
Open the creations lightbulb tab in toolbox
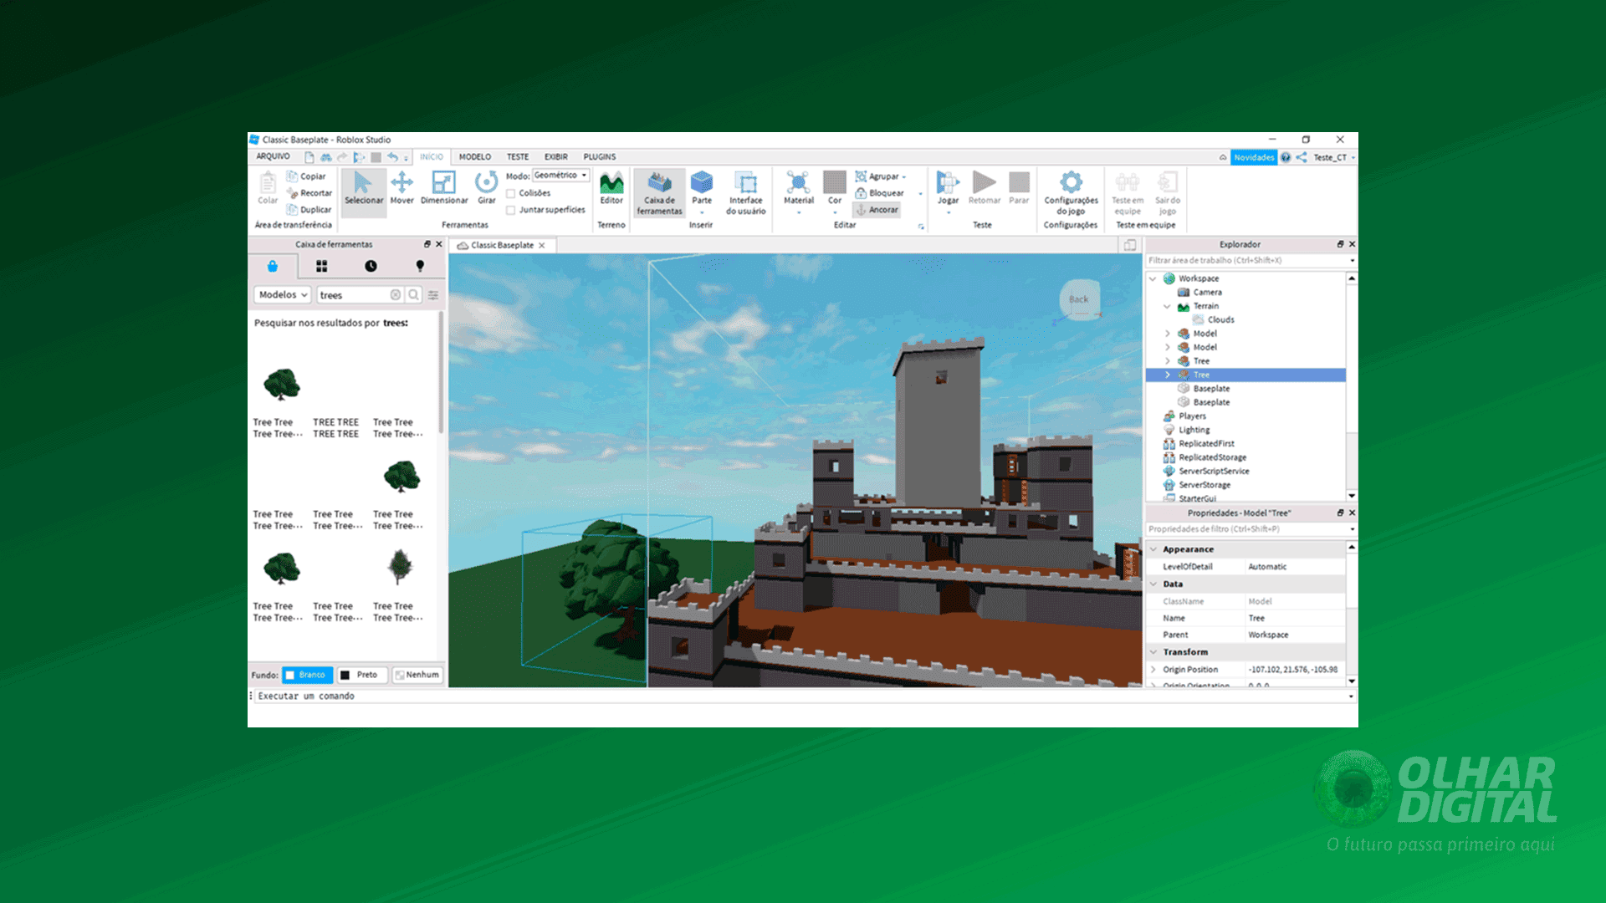point(420,266)
